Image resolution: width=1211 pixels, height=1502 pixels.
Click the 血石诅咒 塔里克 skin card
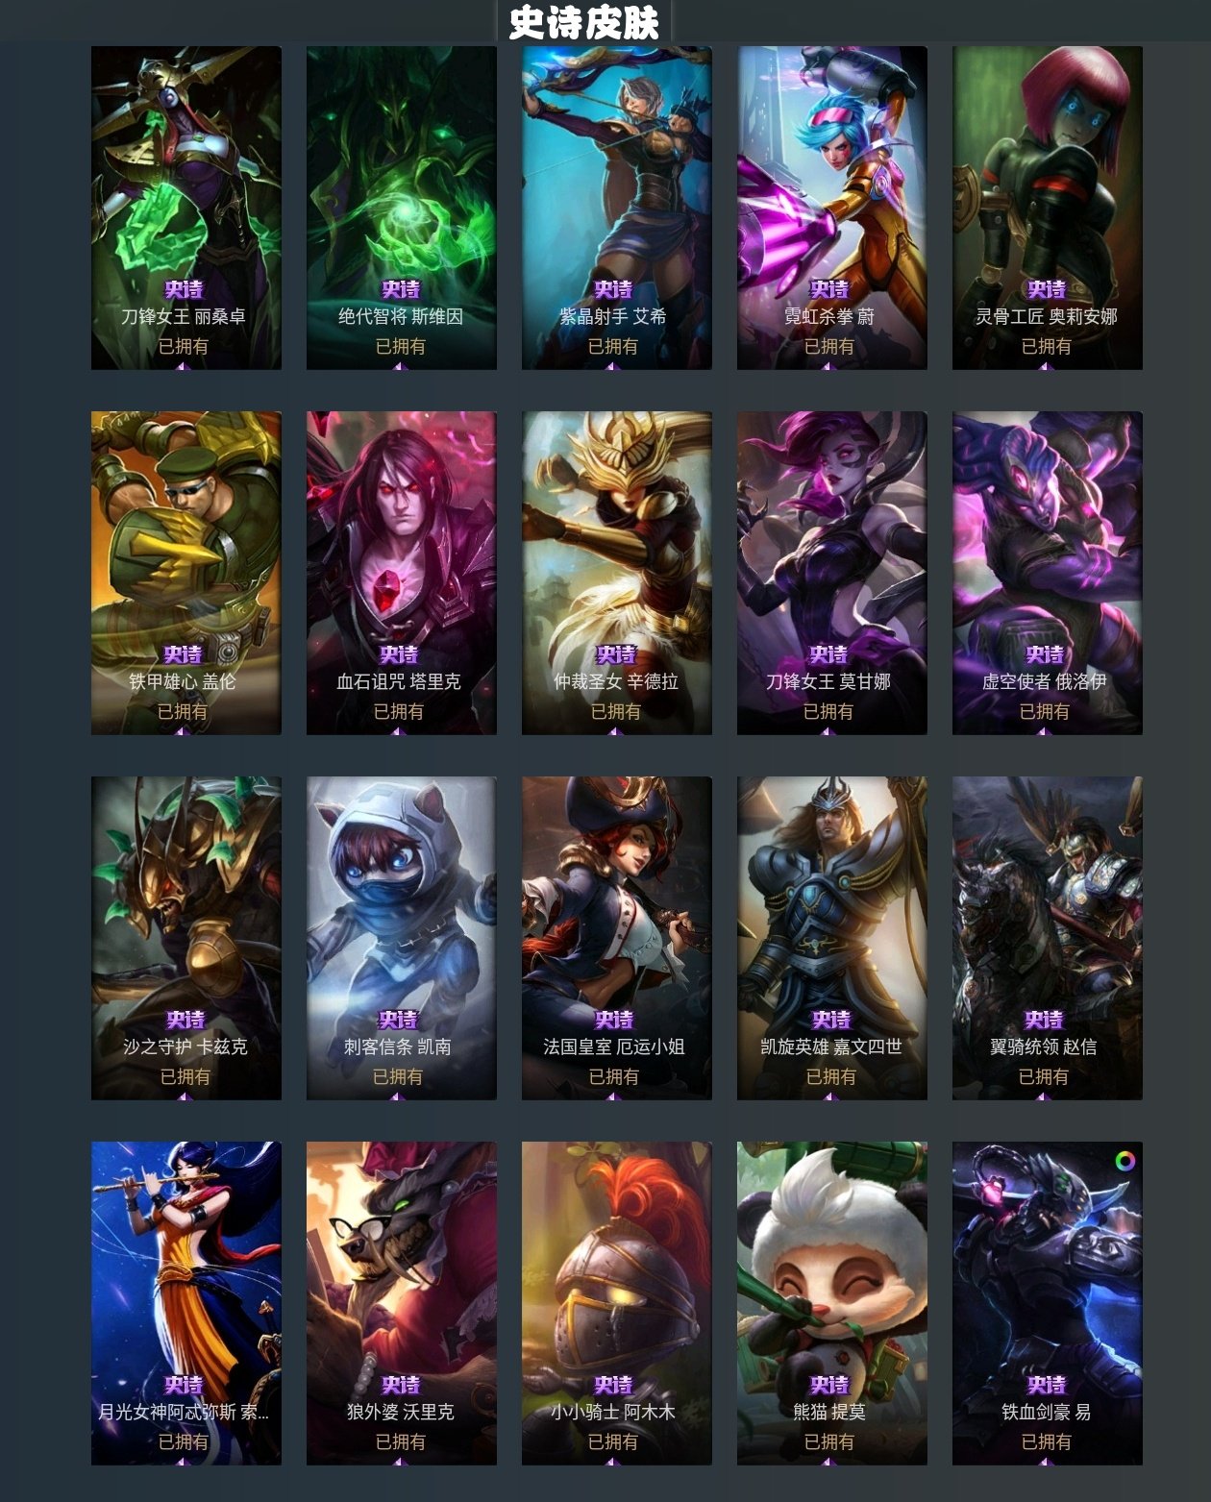point(402,573)
